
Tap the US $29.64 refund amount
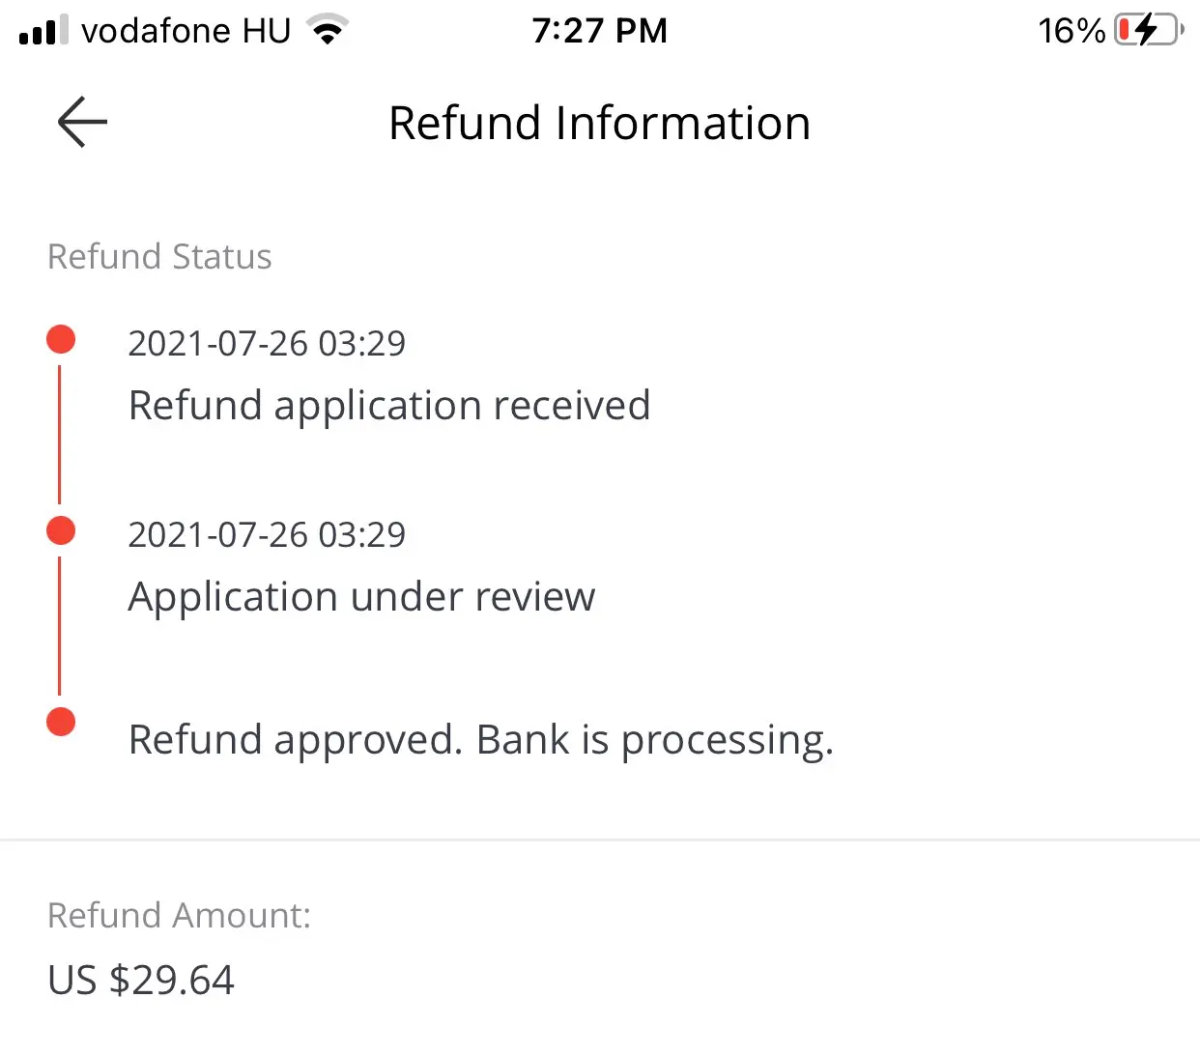141,981
